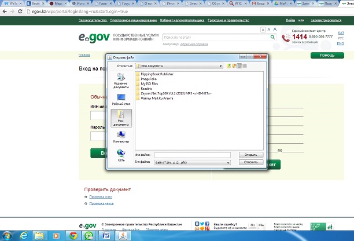Select the FlippingBook Publisher folder

coord(157,74)
